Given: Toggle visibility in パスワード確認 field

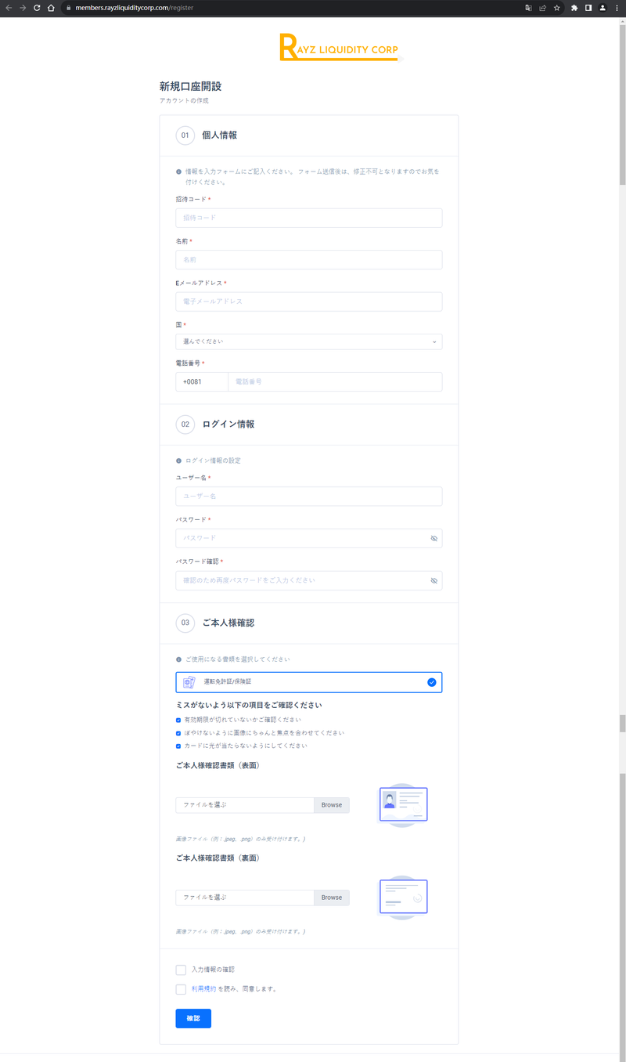Looking at the screenshot, I should (434, 581).
